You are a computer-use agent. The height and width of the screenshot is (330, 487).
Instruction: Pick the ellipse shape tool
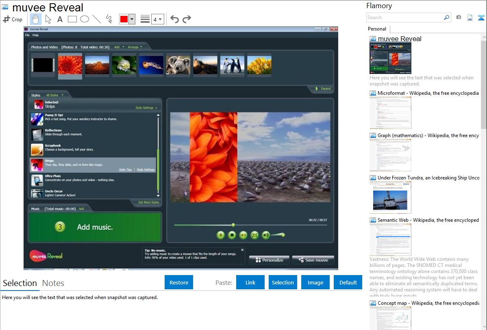click(85, 19)
